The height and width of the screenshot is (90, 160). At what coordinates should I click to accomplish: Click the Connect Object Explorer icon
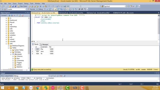pos(9,15)
